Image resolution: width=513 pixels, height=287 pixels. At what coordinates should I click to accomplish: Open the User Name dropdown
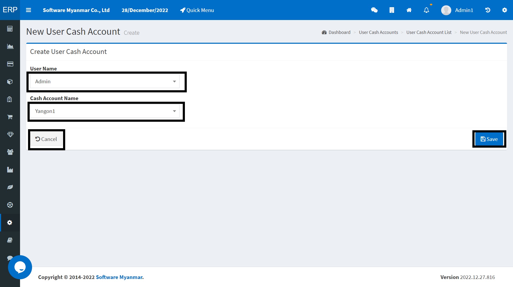coord(105,81)
